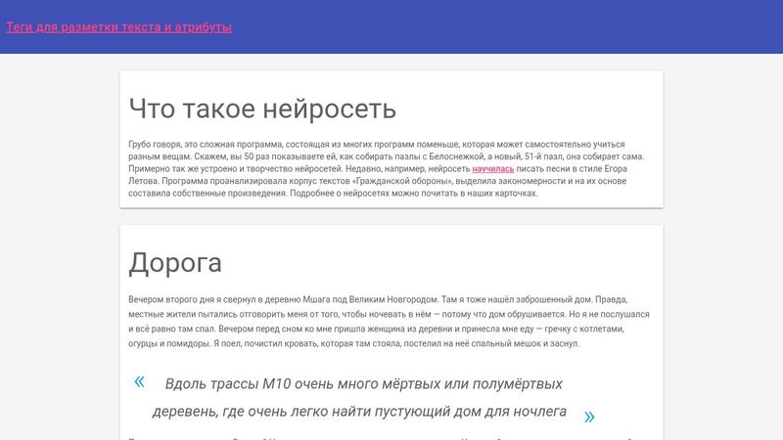Click the line 'составила собственные произведения. Подробнее о нейросетях'
783x440 pixels.
333,193
